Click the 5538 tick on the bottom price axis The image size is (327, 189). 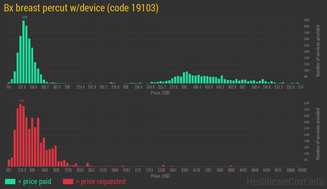pyautogui.click(x=161, y=170)
